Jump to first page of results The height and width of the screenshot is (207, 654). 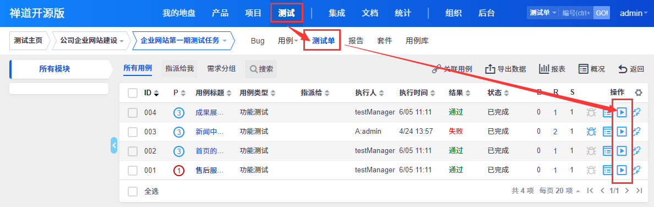pos(590,190)
